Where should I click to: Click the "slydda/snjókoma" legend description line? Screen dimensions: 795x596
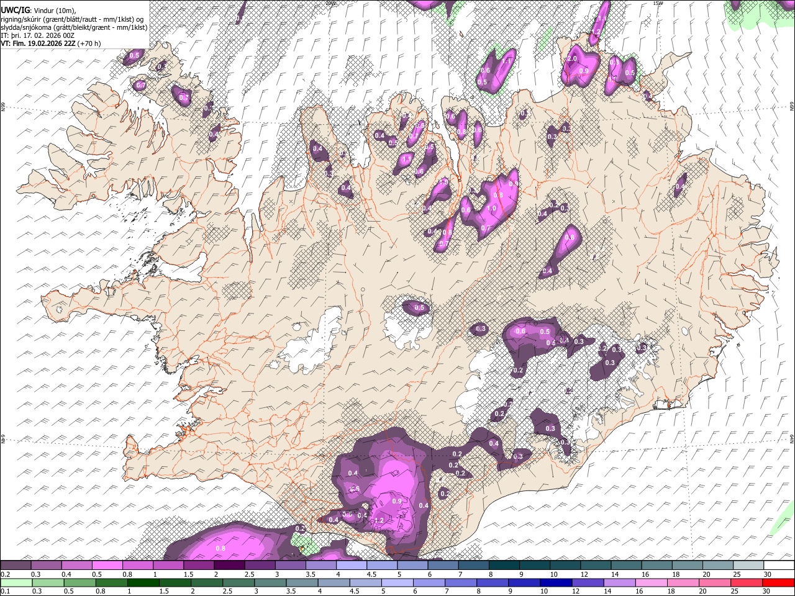tap(74, 27)
